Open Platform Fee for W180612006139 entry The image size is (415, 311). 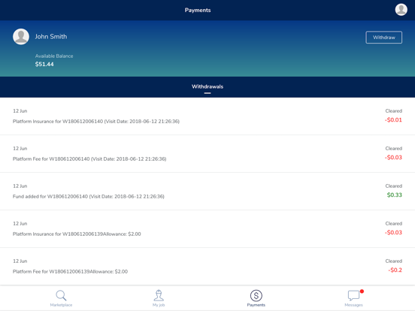tap(207, 267)
